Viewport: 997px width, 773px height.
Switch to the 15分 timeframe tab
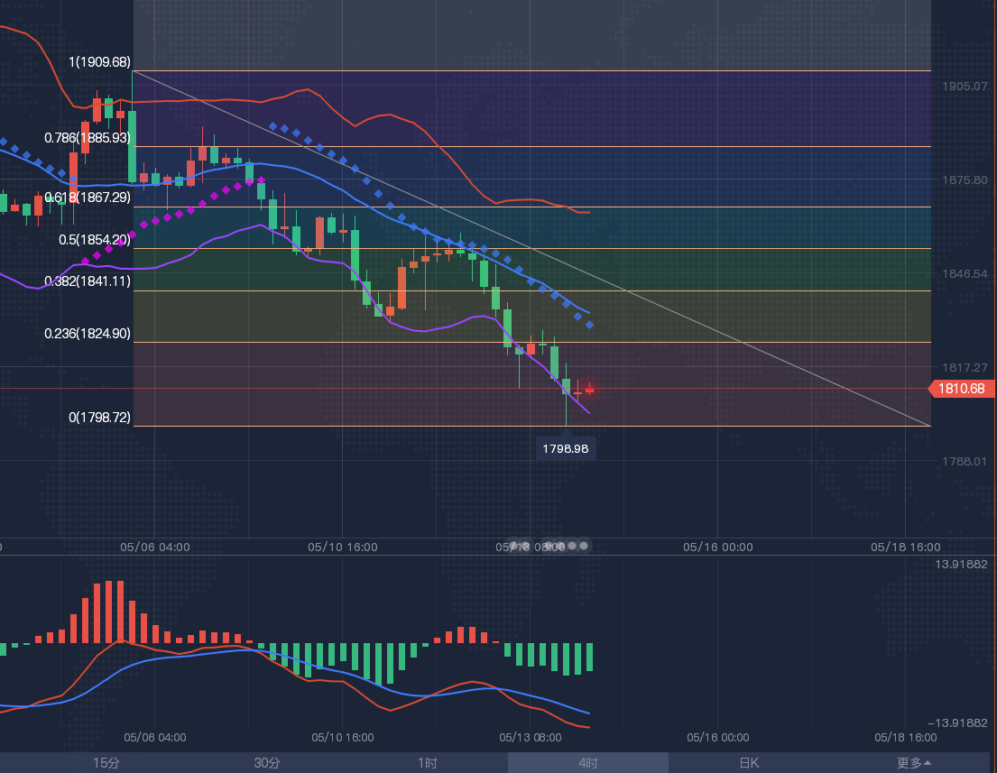[x=106, y=763]
